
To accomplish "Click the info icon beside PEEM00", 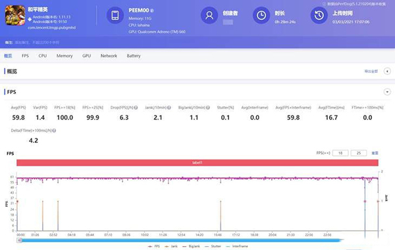I will click(152, 10).
